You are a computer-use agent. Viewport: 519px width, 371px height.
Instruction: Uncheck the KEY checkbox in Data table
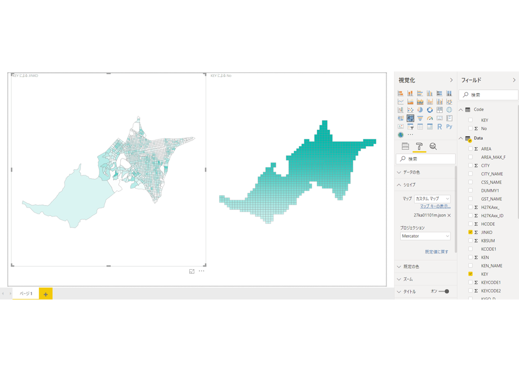[470, 274]
